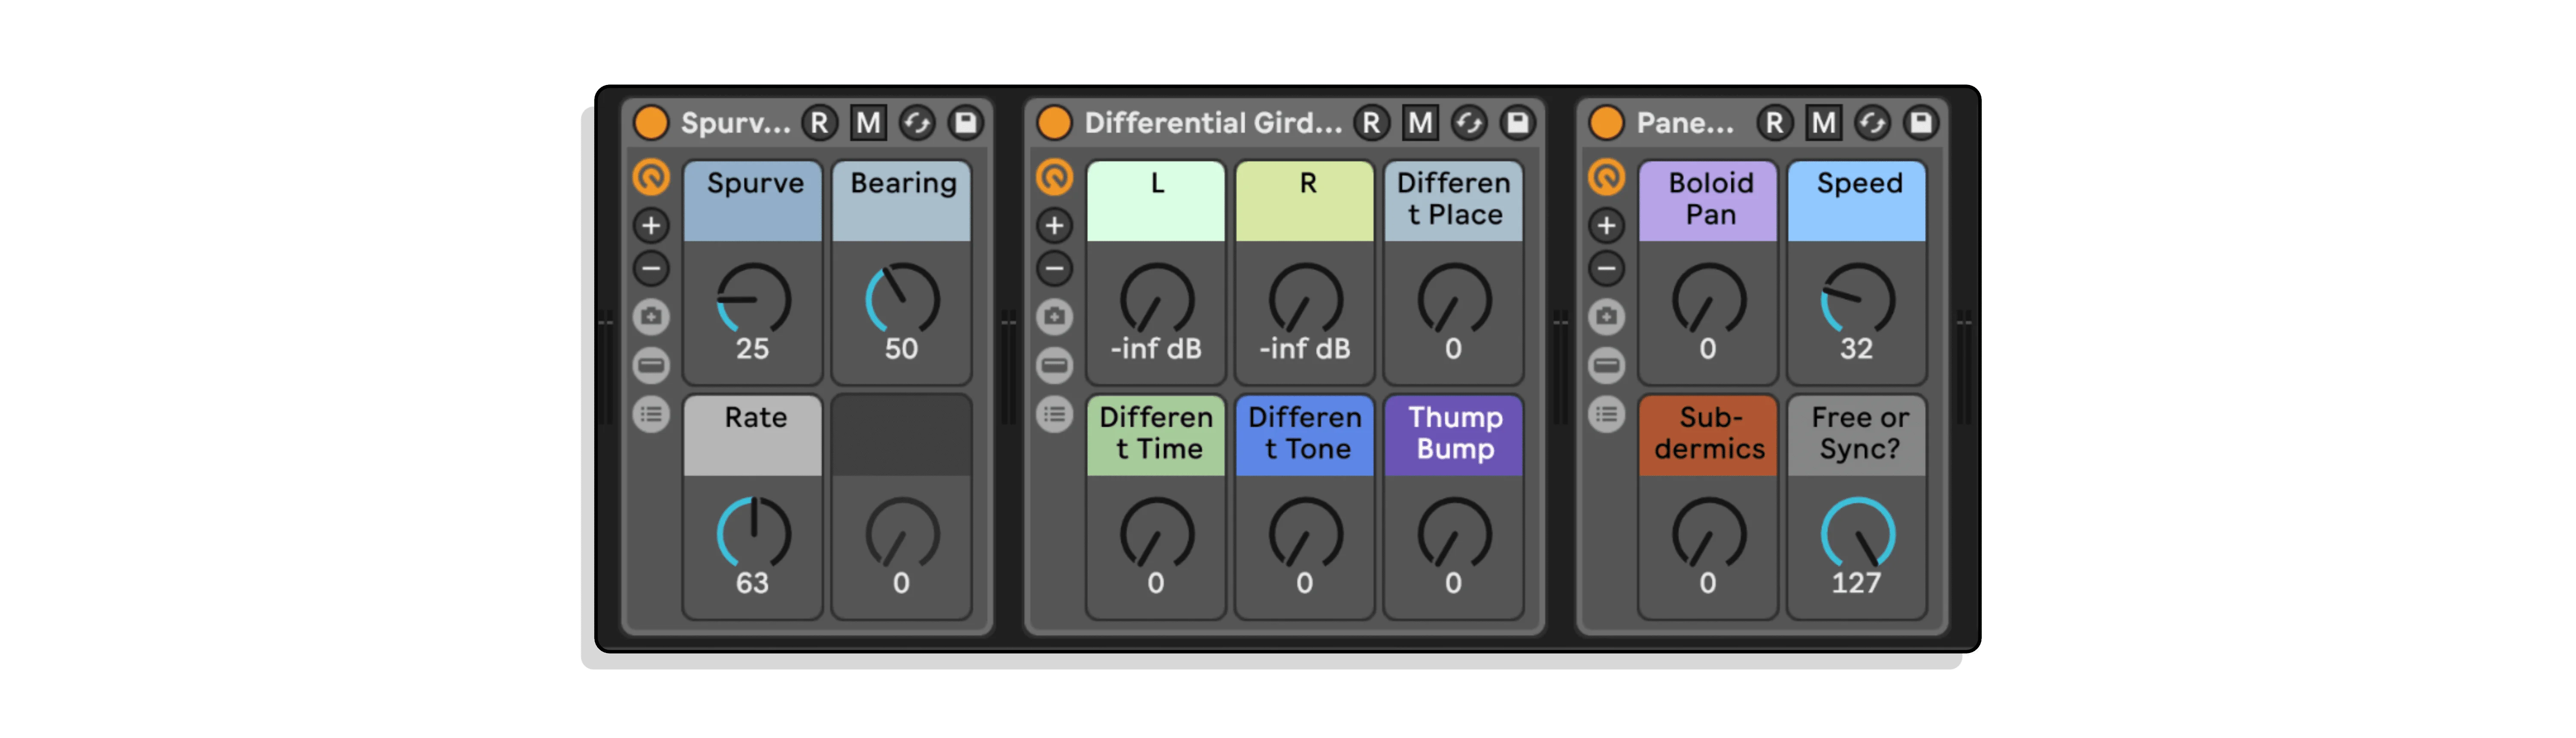Click Map M on Pane... rack
The image size is (2576, 738).
pyautogui.click(x=1823, y=123)
